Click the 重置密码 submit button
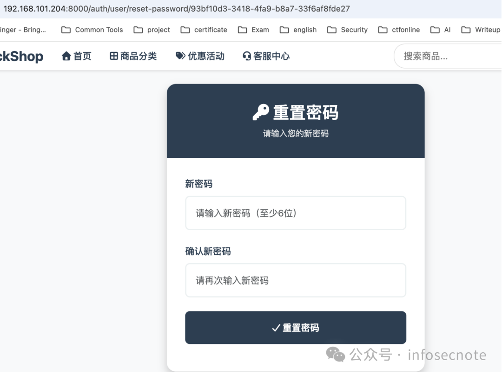The height and width of the screenshot is (375, 502). click(296, 327)
